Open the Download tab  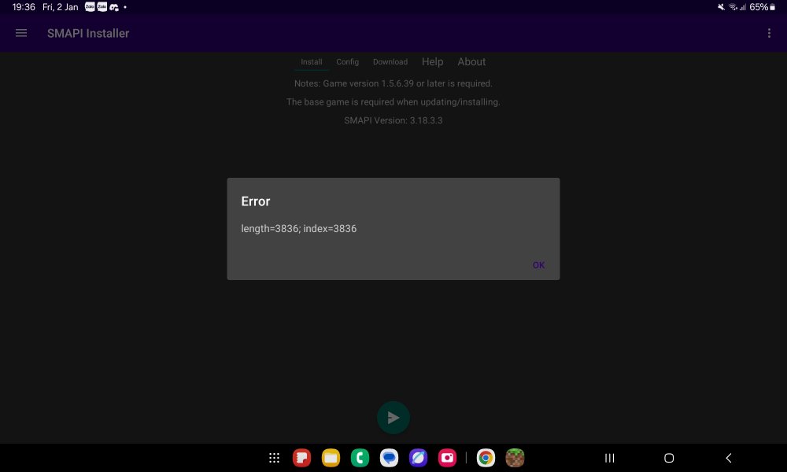coord(390,62)
